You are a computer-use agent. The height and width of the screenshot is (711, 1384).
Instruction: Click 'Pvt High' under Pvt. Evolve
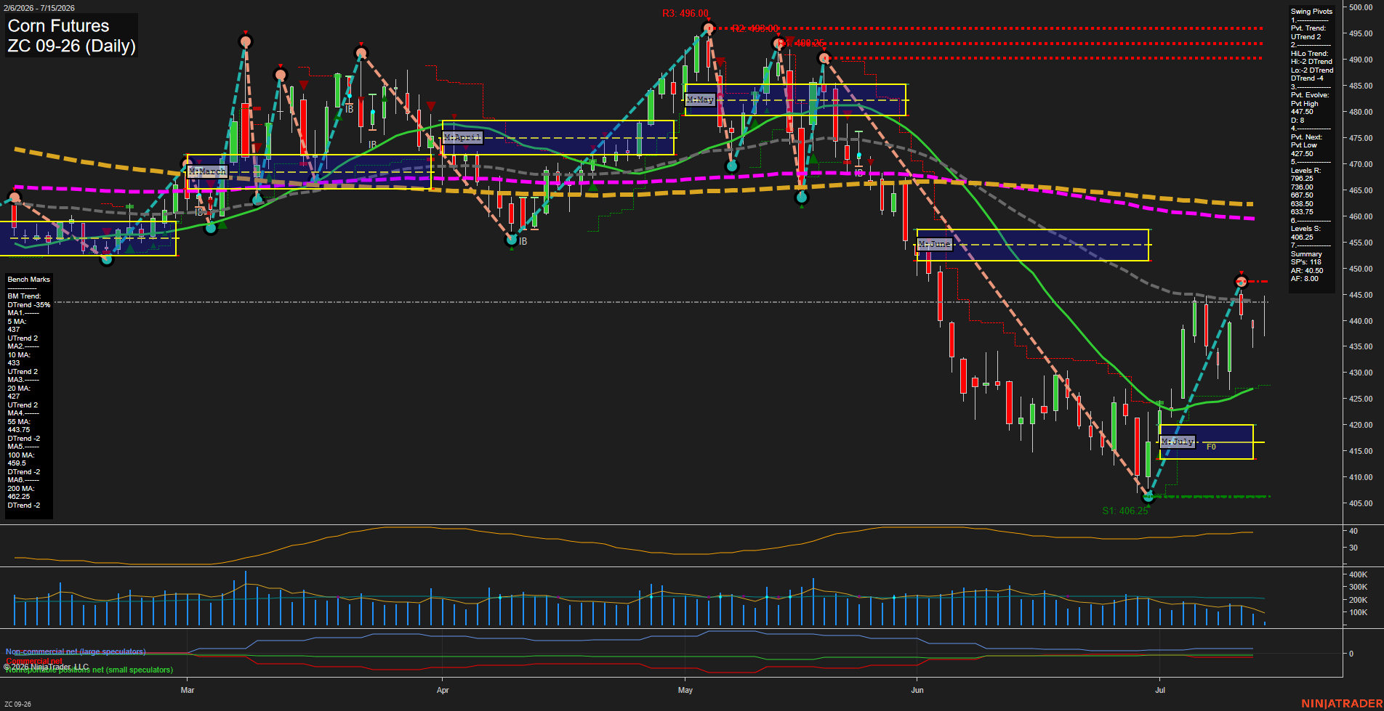[1305, 104]
